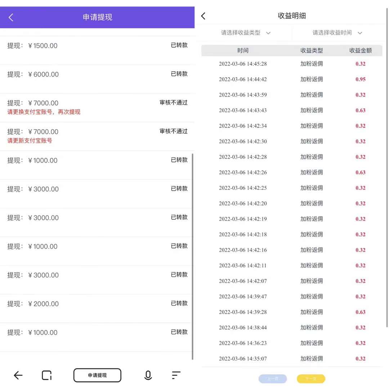The image size is (389, 389).
Task: Click the withdrawal list vertical scrollbar
Action: (192, 256)
